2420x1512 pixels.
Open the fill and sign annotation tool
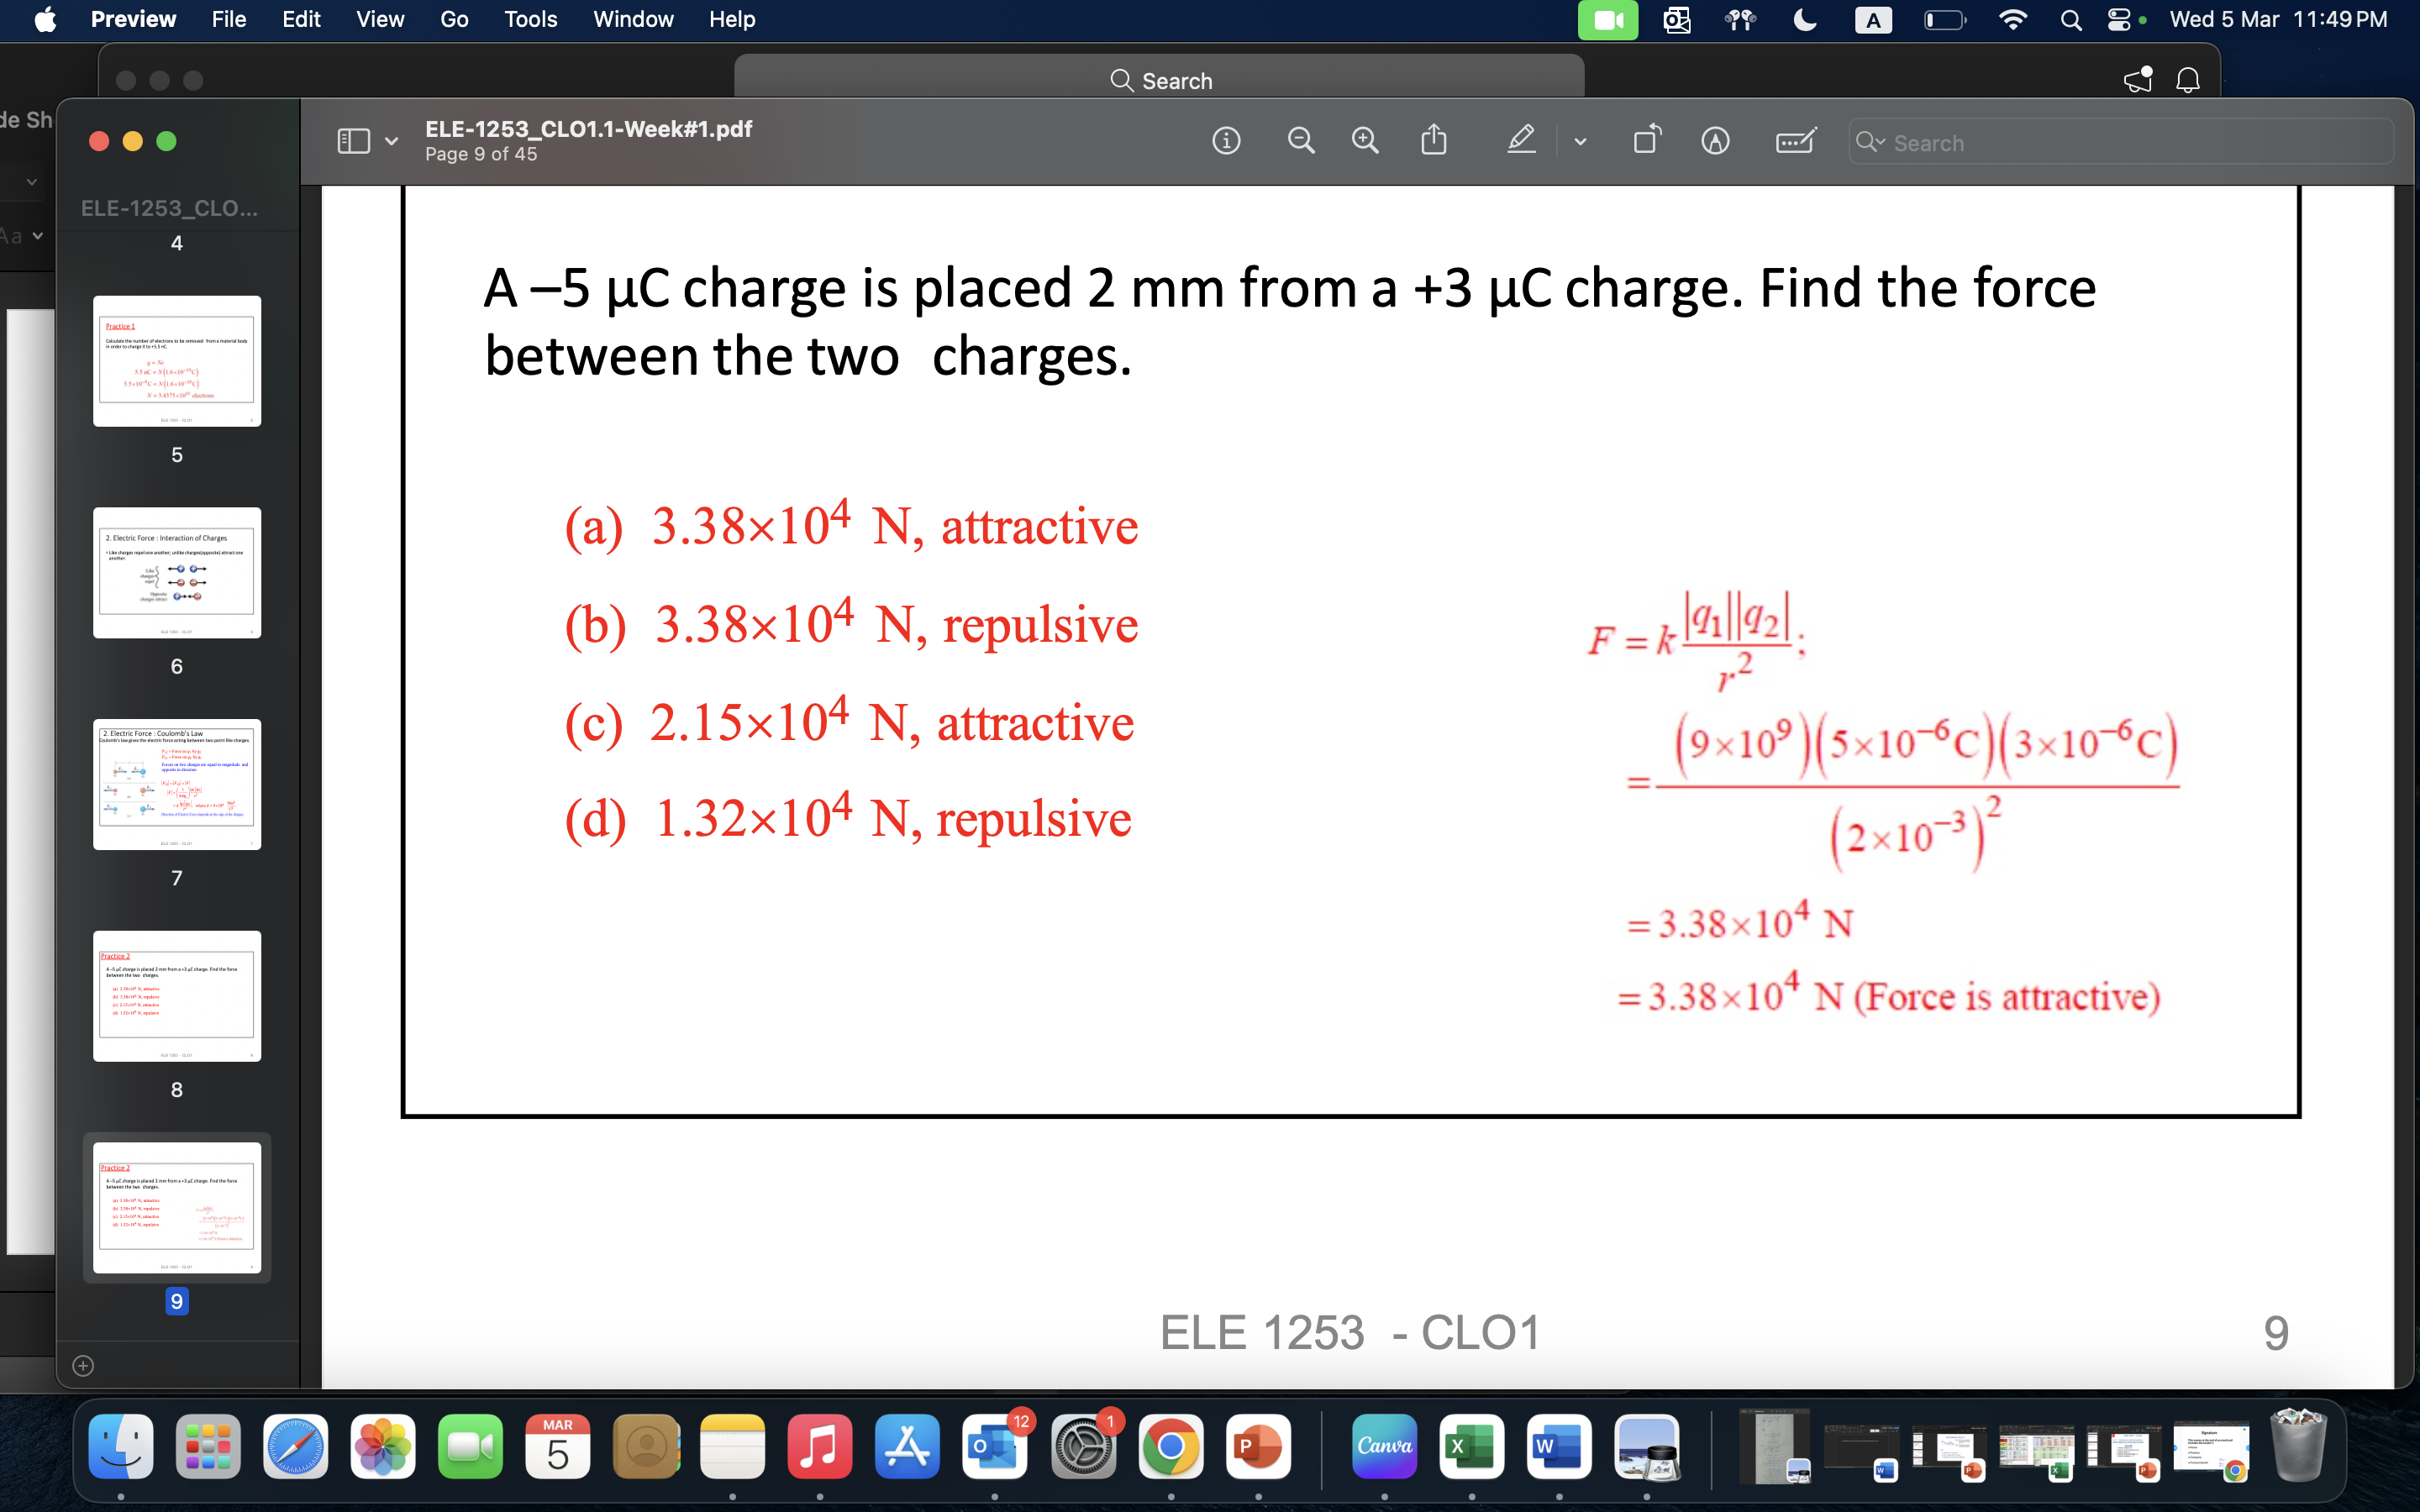(1793, 141)
